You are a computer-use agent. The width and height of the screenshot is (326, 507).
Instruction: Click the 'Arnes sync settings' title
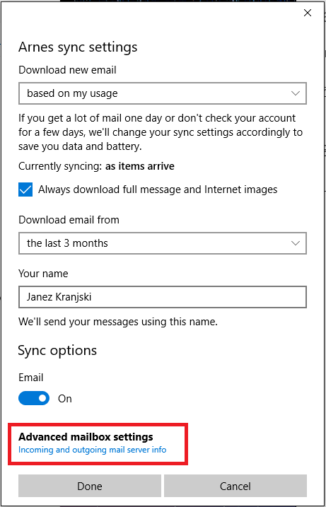pyautogui.click(x=78, y=47)
